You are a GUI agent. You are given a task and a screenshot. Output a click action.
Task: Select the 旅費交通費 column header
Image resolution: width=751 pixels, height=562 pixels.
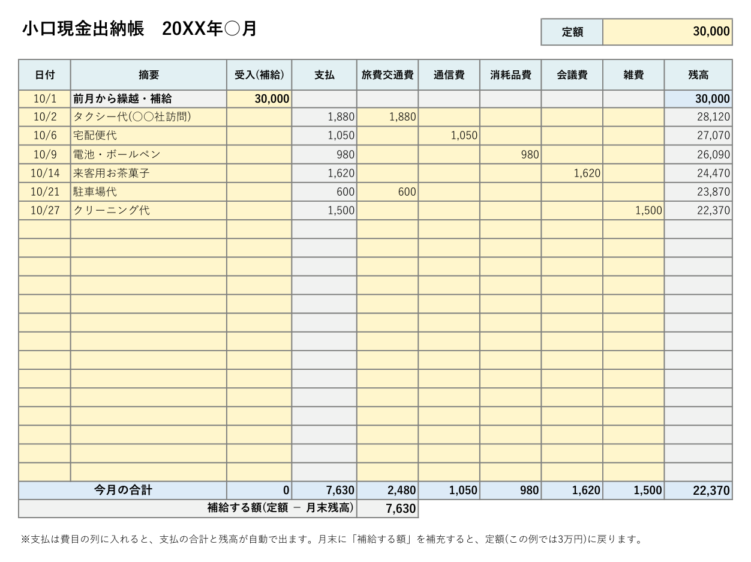(387, 75)
